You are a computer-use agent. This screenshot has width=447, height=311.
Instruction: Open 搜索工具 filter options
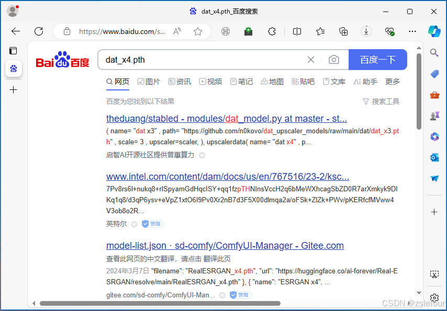tap(381, 101)
